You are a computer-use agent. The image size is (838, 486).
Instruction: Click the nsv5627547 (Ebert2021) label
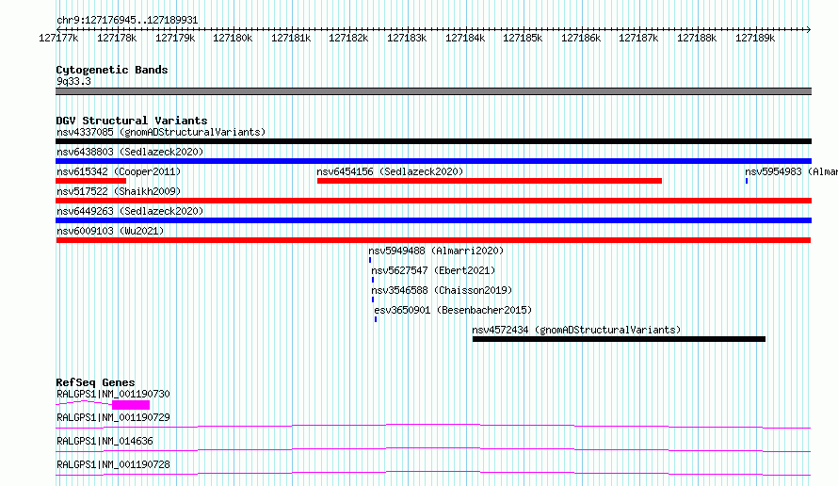(x=433, y=270)
